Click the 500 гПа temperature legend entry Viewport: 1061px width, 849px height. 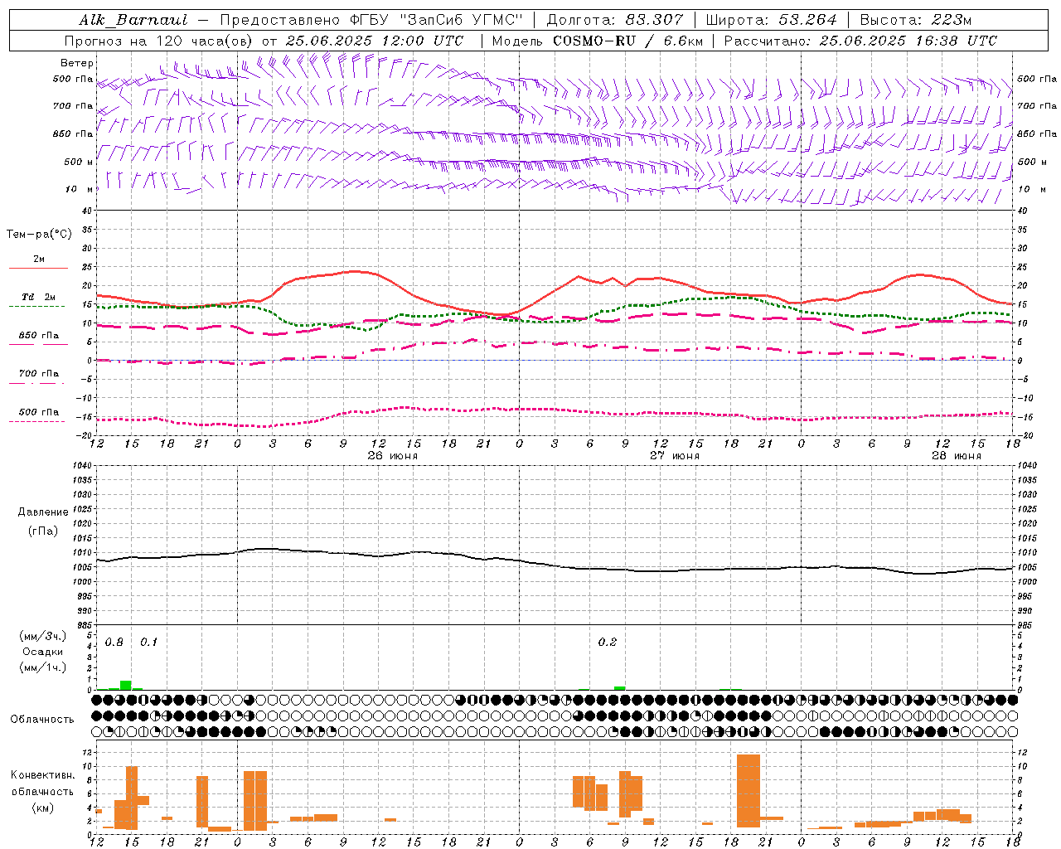(38, 412)
